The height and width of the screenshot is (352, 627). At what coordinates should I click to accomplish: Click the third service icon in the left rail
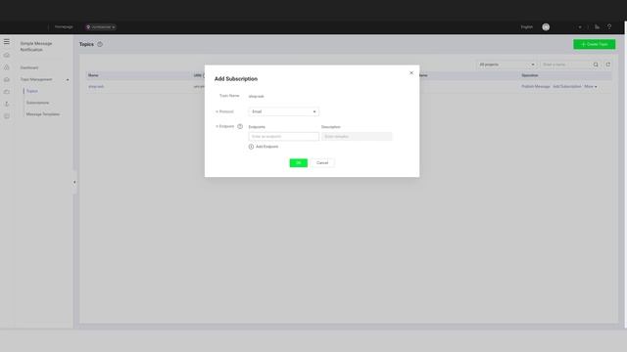click(7, 79)
